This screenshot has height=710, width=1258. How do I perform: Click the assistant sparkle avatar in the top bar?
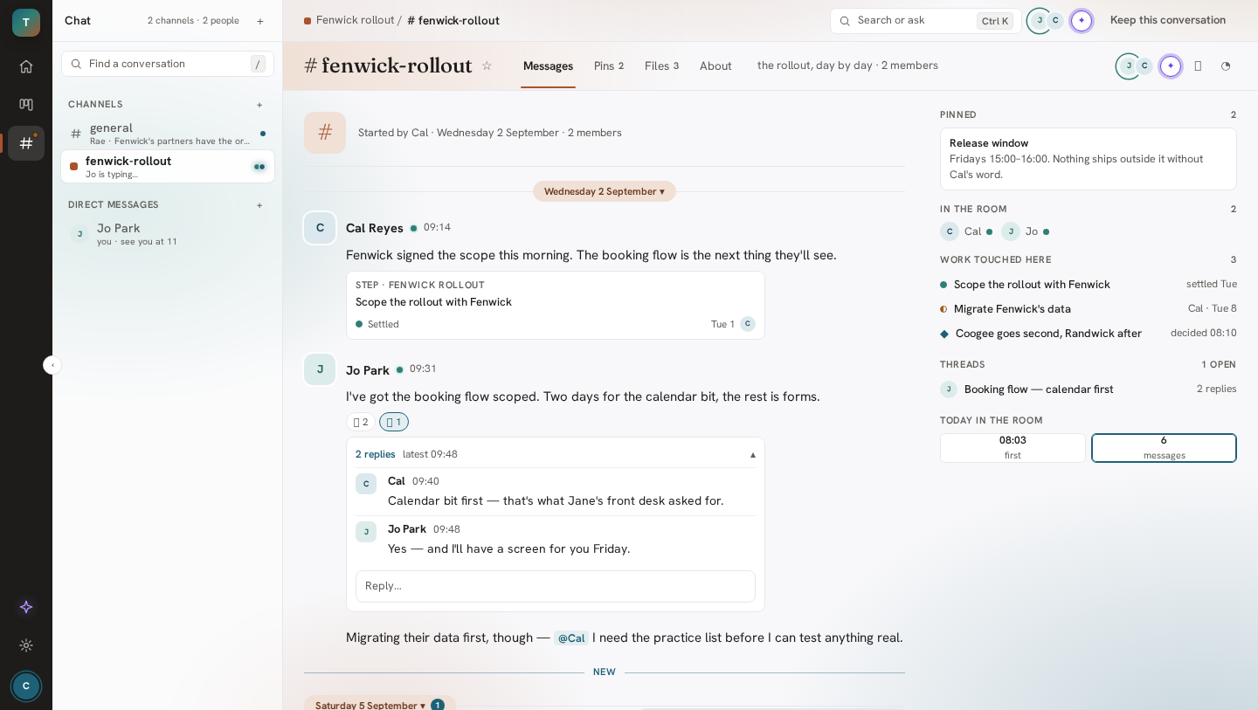(x=1082, y=21)
